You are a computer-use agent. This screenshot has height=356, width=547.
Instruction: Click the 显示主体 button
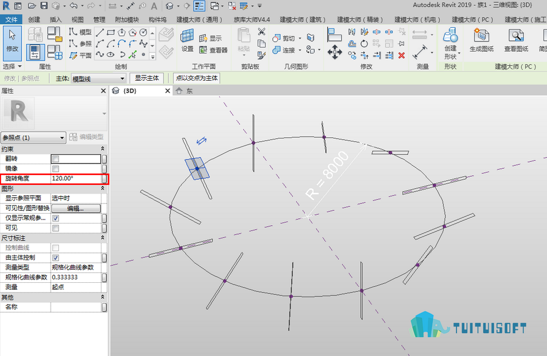[x=147, y=78]
